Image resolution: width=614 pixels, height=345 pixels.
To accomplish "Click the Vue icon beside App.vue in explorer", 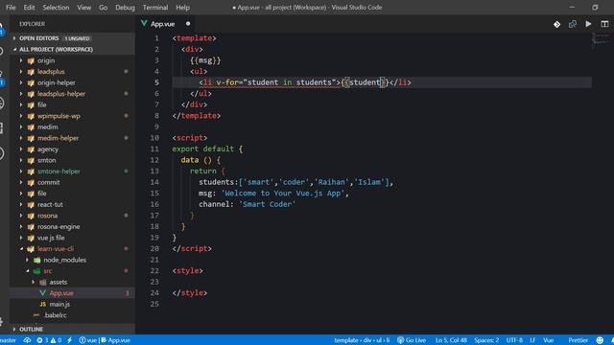I will pos(42,293).
